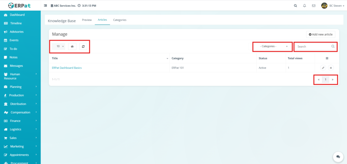Select page 1 in pagination

coord(326,80)
